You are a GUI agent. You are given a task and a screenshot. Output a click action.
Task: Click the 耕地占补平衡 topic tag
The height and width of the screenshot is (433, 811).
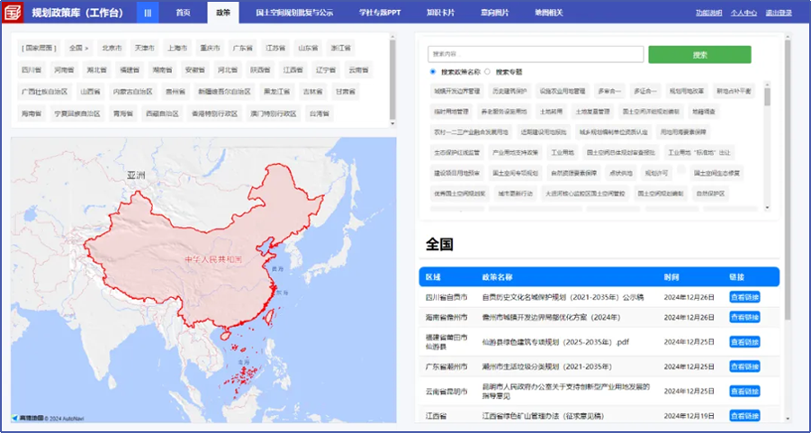734,91
